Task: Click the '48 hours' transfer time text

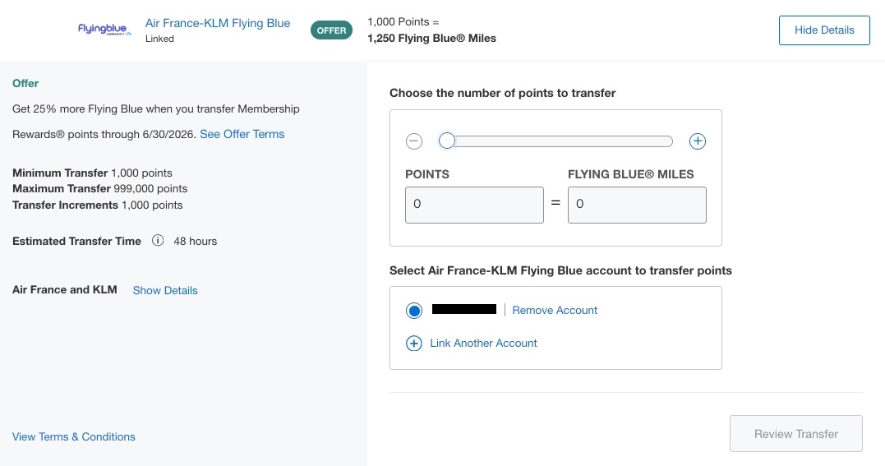Action: [196, 241]
